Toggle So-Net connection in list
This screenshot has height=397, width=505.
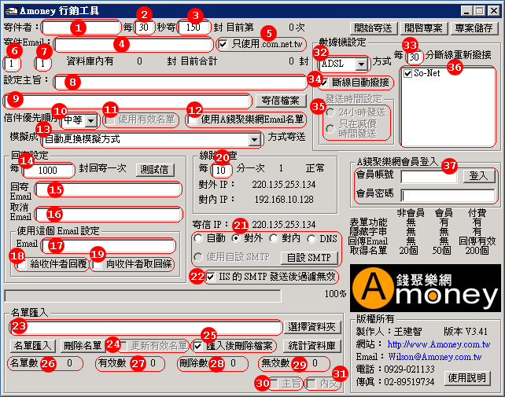[x=407, y=74]
